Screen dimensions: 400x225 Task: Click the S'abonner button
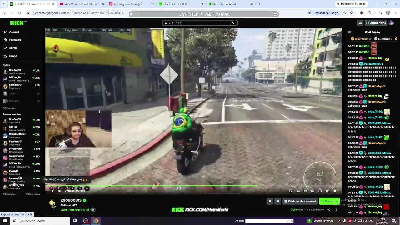coord(329,201)
